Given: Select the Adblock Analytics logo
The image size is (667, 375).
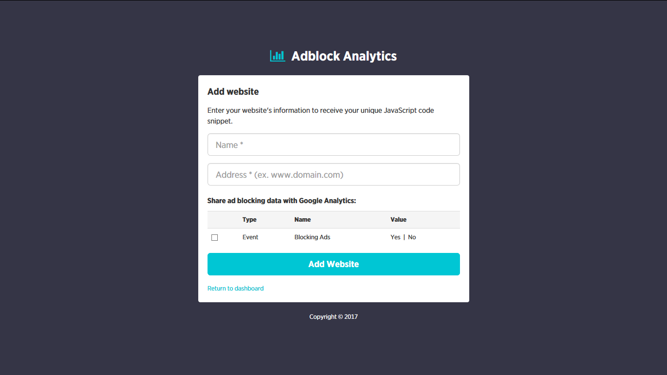Looking at the screenshot, I should (333, 56).
